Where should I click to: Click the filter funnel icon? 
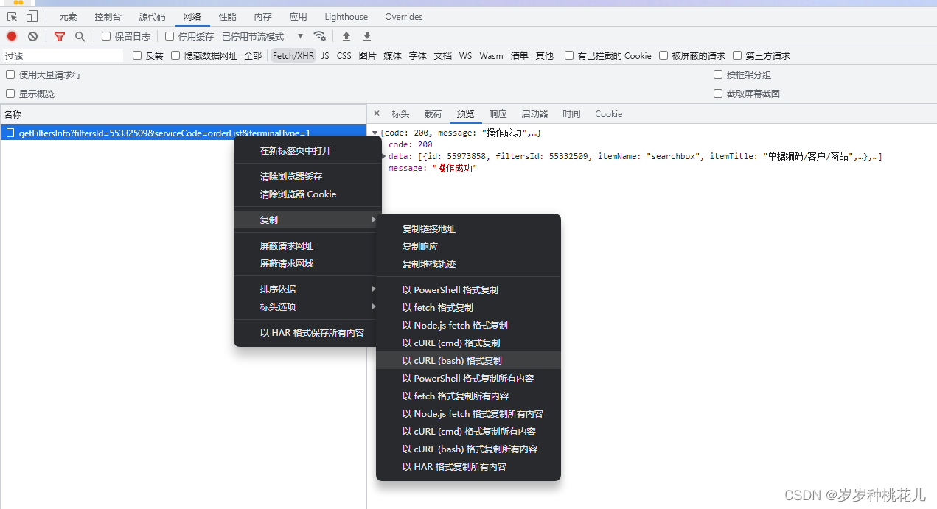click(x=59, y=35)
